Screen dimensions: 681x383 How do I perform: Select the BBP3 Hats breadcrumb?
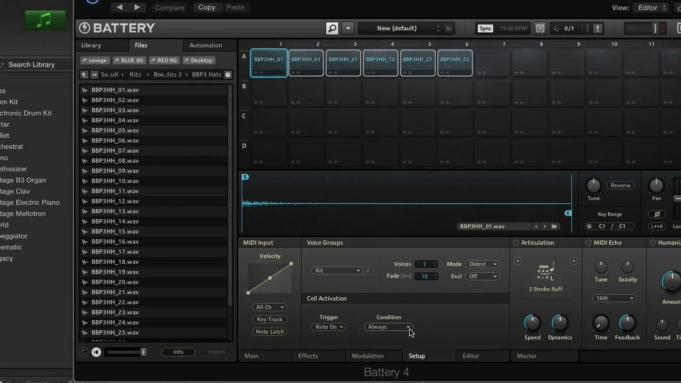click(x=206, y=74)
